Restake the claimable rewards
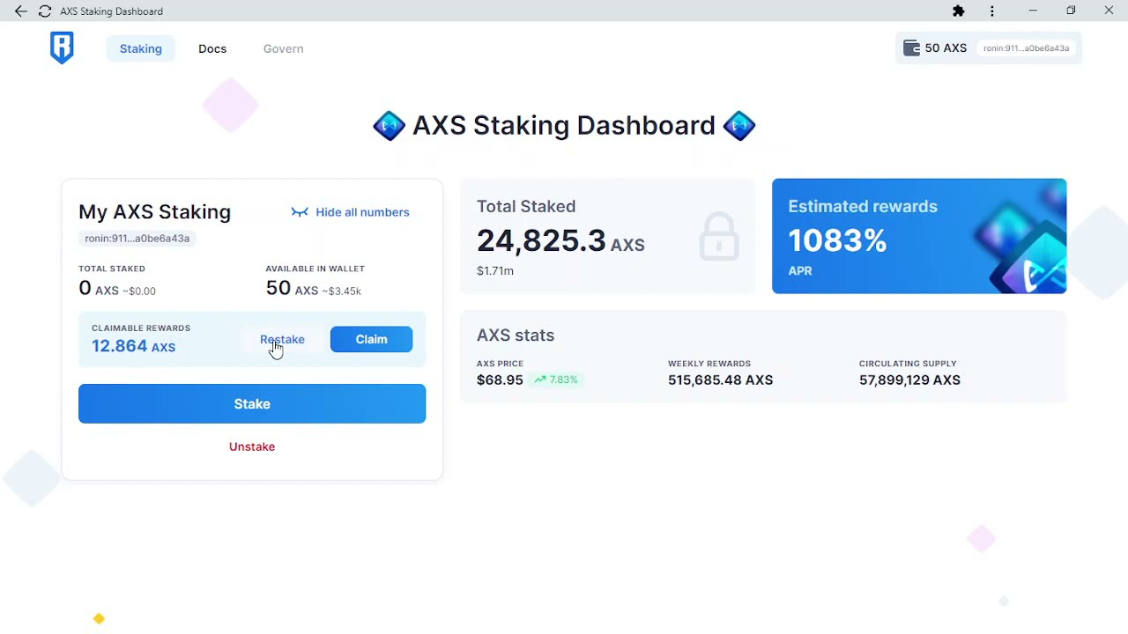 tap(282, 339)
